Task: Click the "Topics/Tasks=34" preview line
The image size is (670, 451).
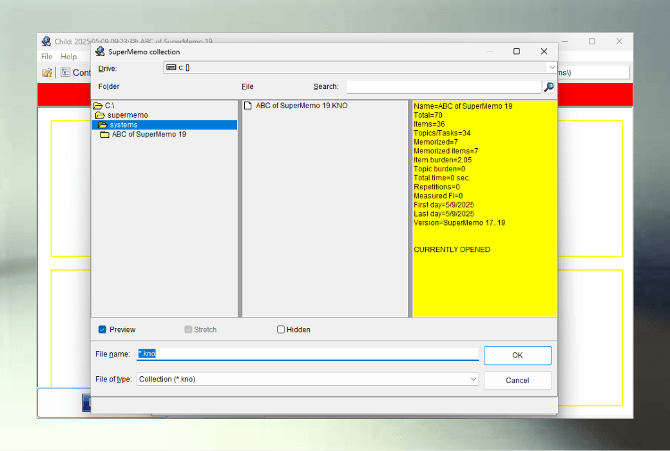Action: click(442, 133)
